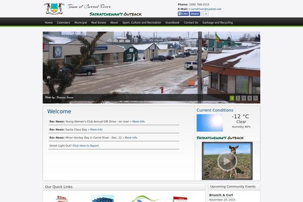Open the Calendars menu

(64, 22)
